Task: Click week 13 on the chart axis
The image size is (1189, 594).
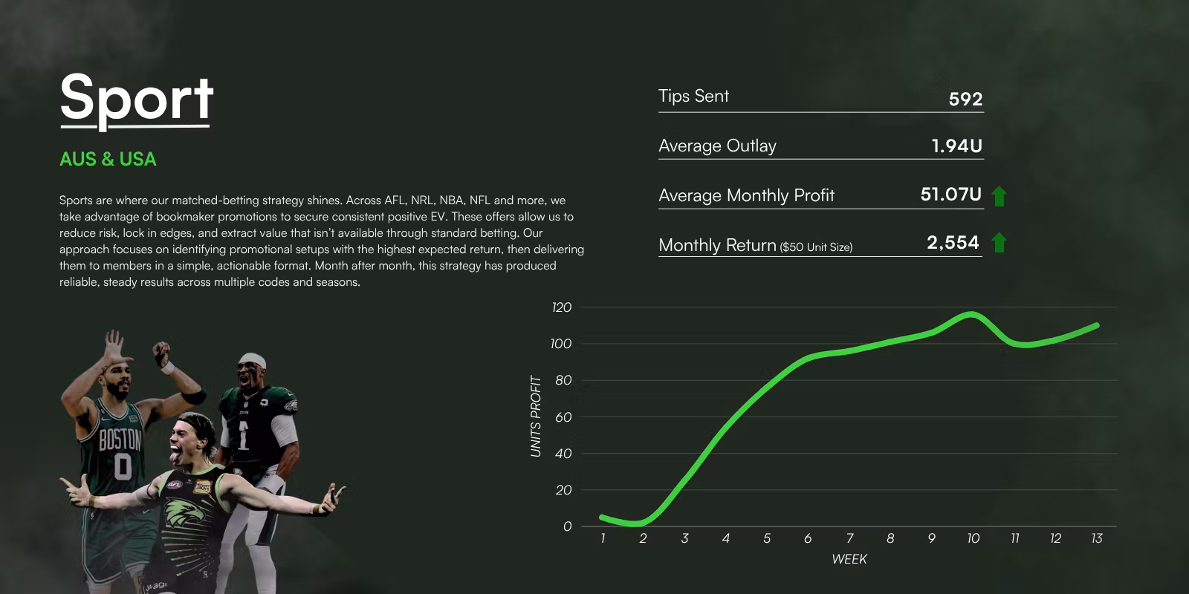Action: (1096, 539)
